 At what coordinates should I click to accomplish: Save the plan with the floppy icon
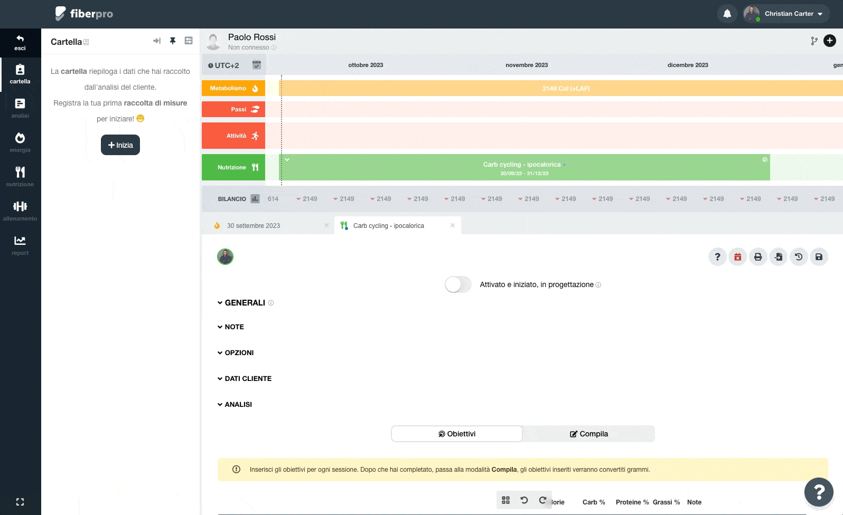[819, 257]
